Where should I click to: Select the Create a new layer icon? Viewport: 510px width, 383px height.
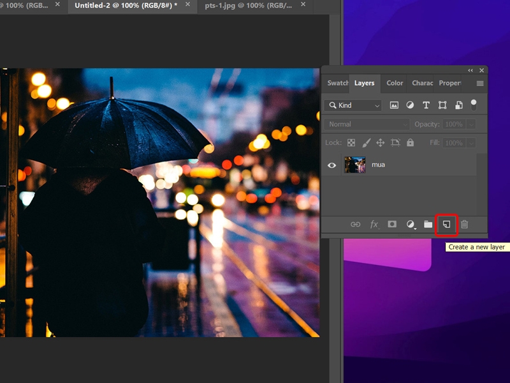click(x=446, y=224)
